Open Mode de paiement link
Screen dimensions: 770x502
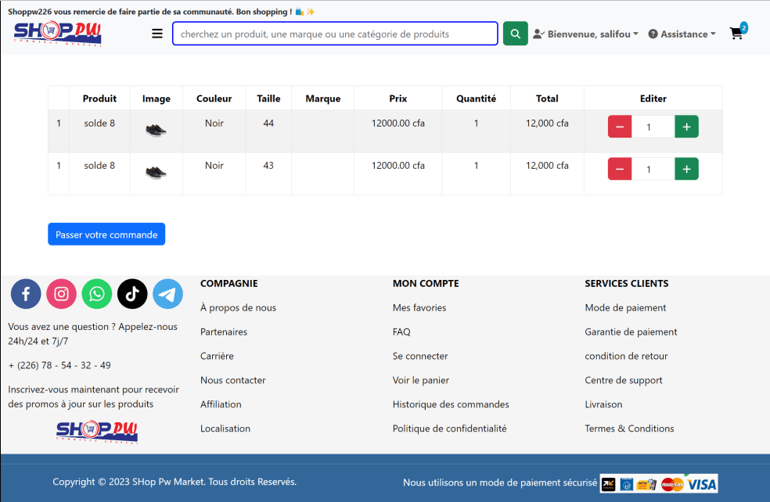coord(626,307)
